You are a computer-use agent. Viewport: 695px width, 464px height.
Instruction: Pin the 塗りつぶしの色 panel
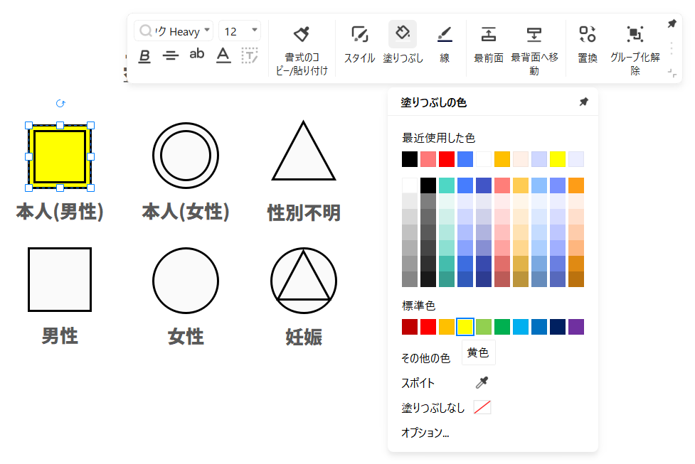click(x=583, y=102)
